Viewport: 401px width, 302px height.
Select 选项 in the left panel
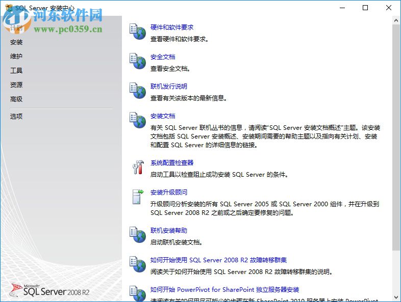point(16,117)
